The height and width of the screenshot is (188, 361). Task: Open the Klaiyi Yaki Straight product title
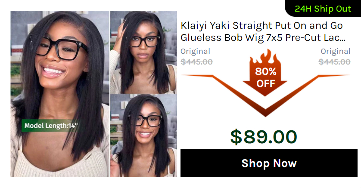[x=263, y=31]
